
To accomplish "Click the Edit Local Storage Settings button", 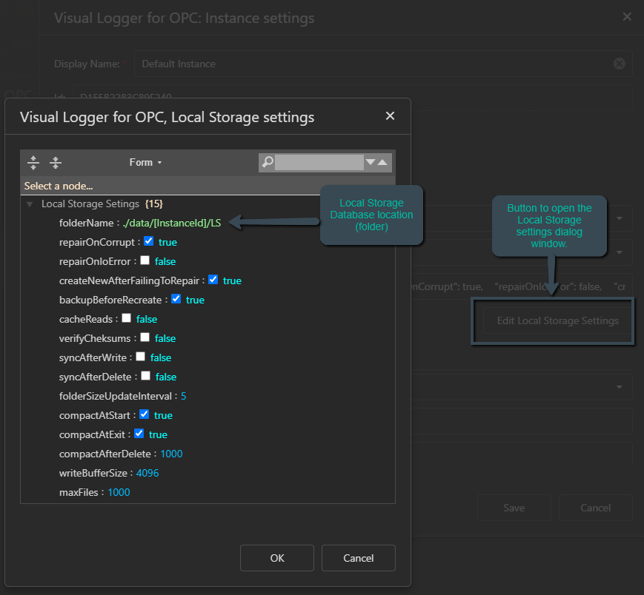I will pyautogui.click(x=557, y=320).
